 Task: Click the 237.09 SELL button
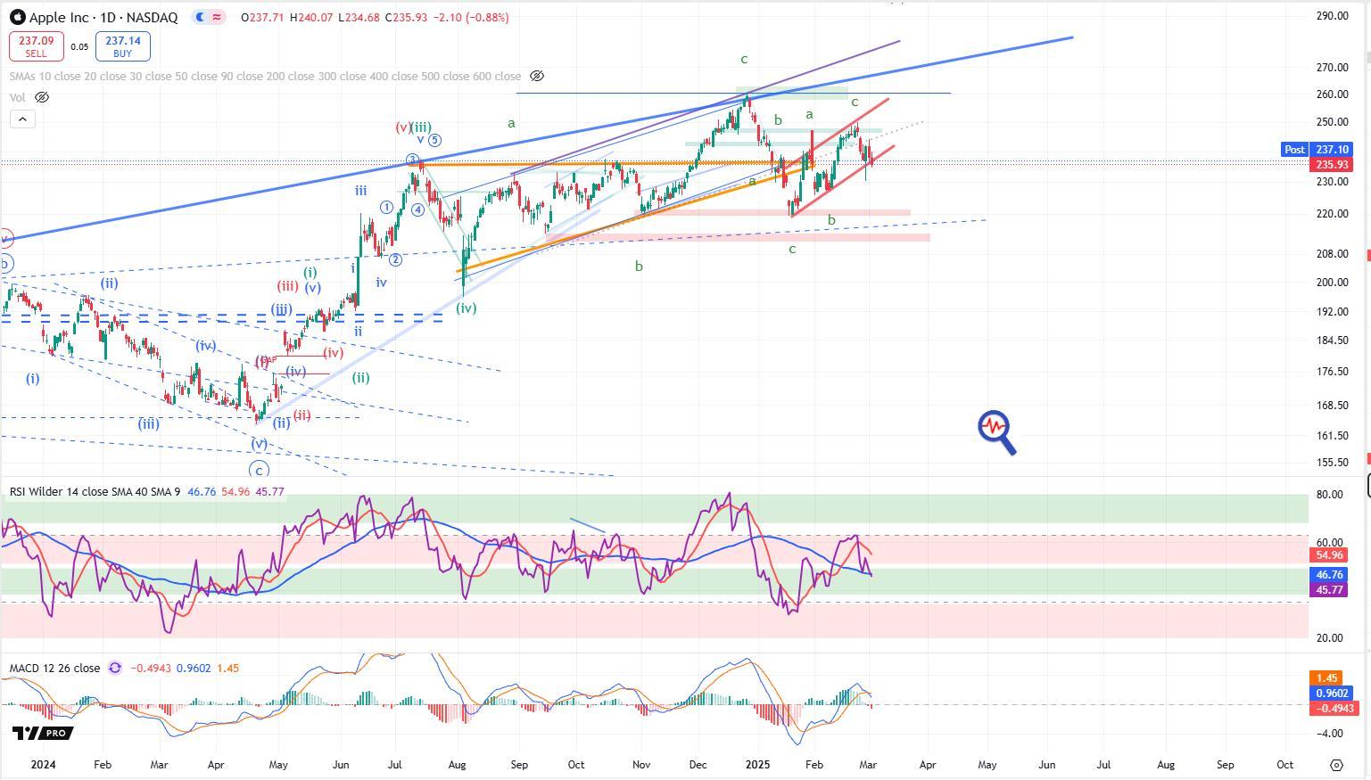click(36, 46)
